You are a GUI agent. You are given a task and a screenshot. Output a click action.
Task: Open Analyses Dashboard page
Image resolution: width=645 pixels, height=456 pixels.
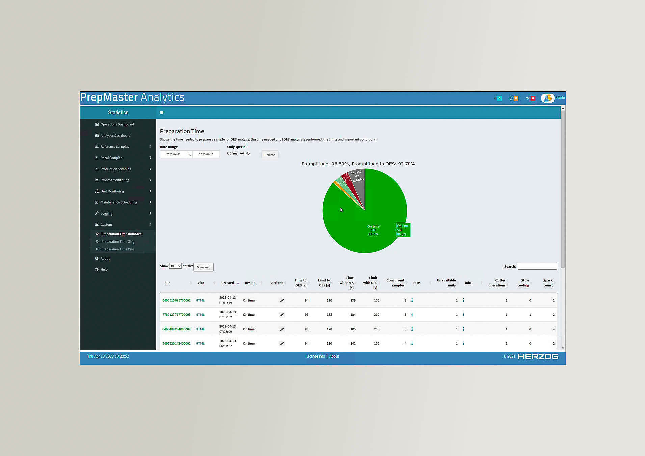click(x=115, y=136)
